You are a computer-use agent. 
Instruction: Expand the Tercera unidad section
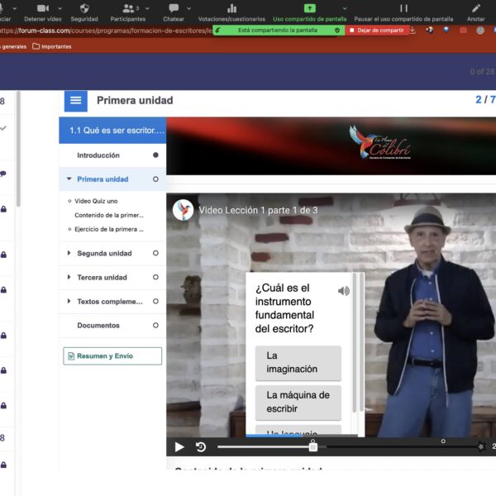(x=69, y=278)
